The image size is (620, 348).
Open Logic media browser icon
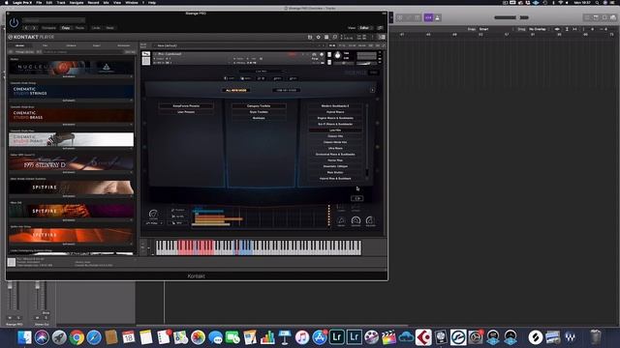click(613, 17)
